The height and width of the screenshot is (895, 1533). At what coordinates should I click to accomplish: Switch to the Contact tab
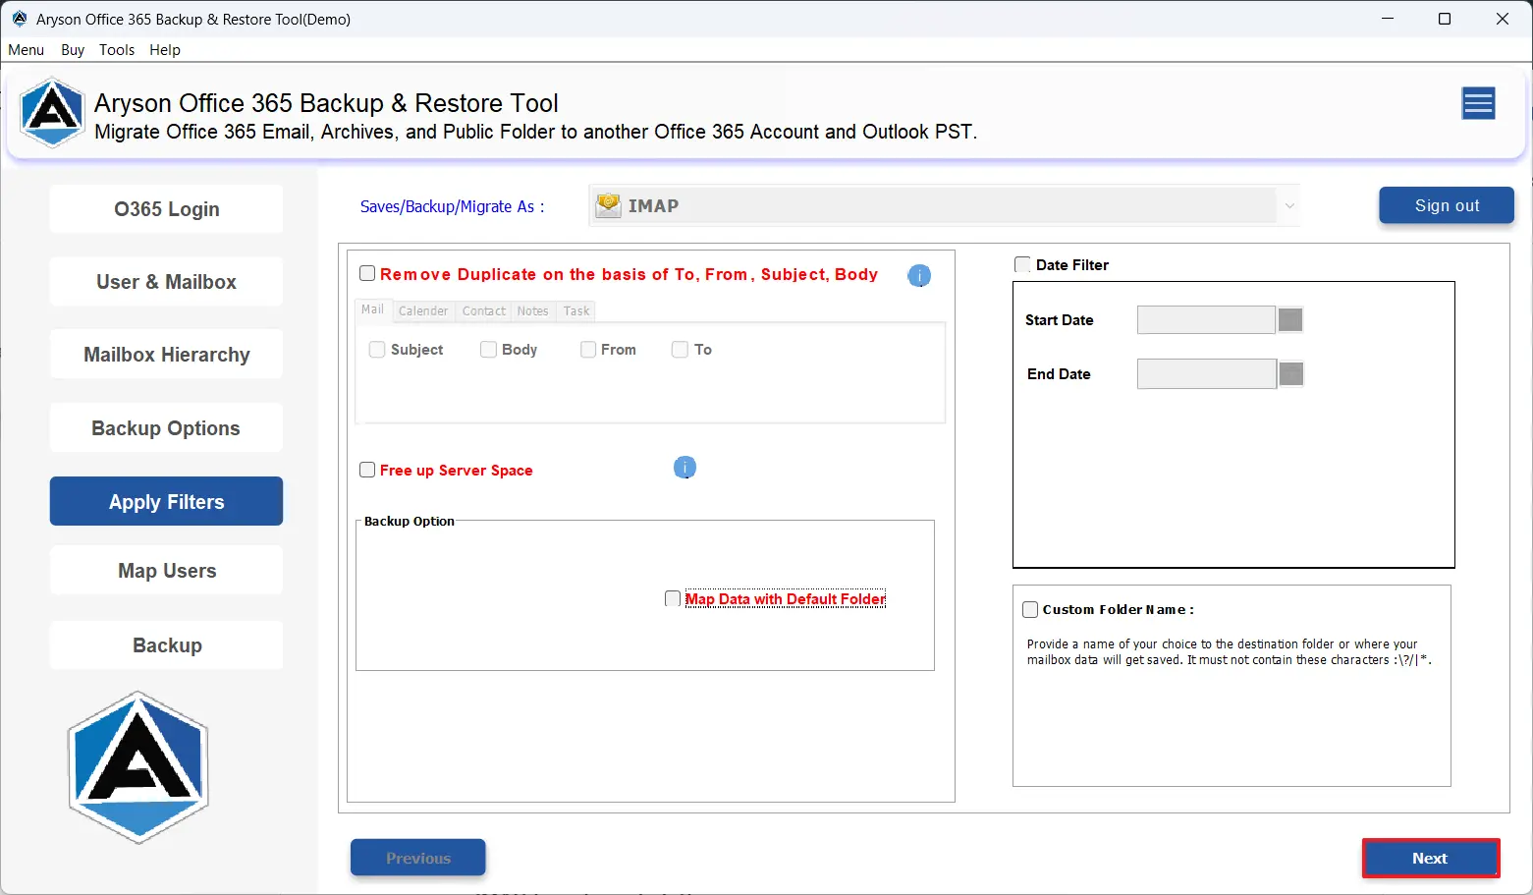pos(484,311)
